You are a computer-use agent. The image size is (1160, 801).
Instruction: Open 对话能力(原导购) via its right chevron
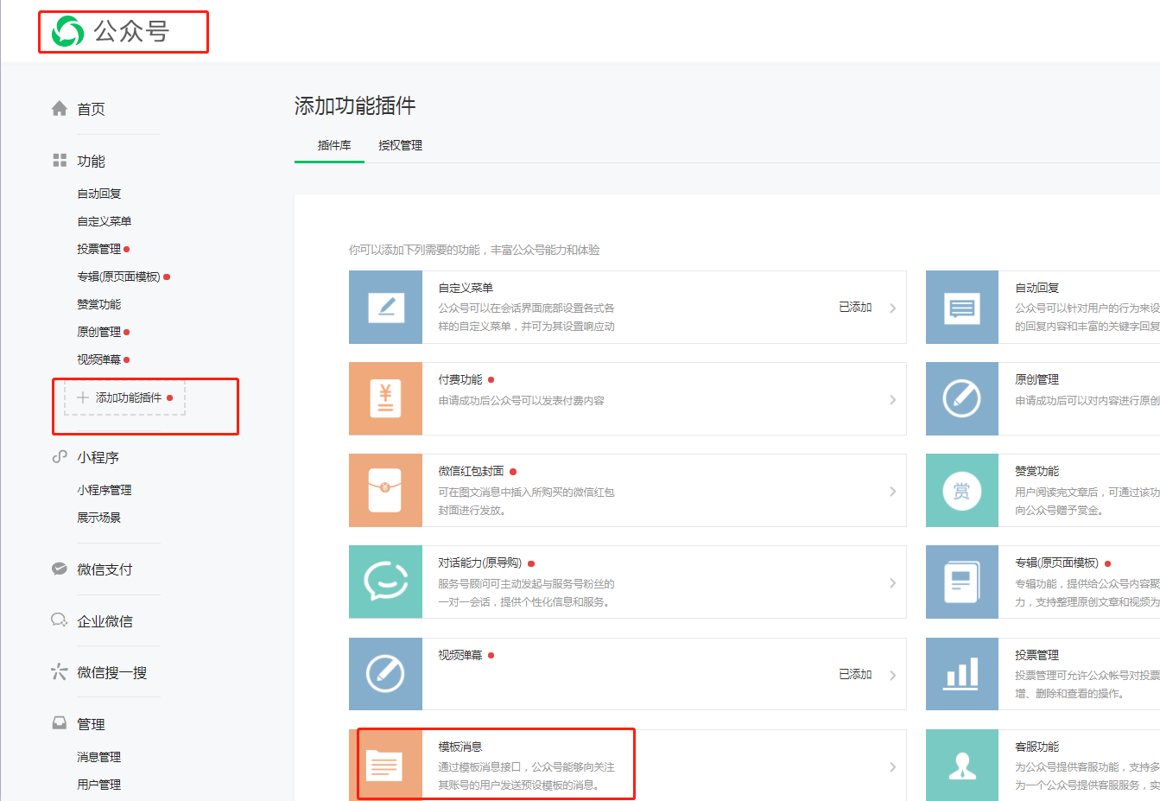point(892,582)
